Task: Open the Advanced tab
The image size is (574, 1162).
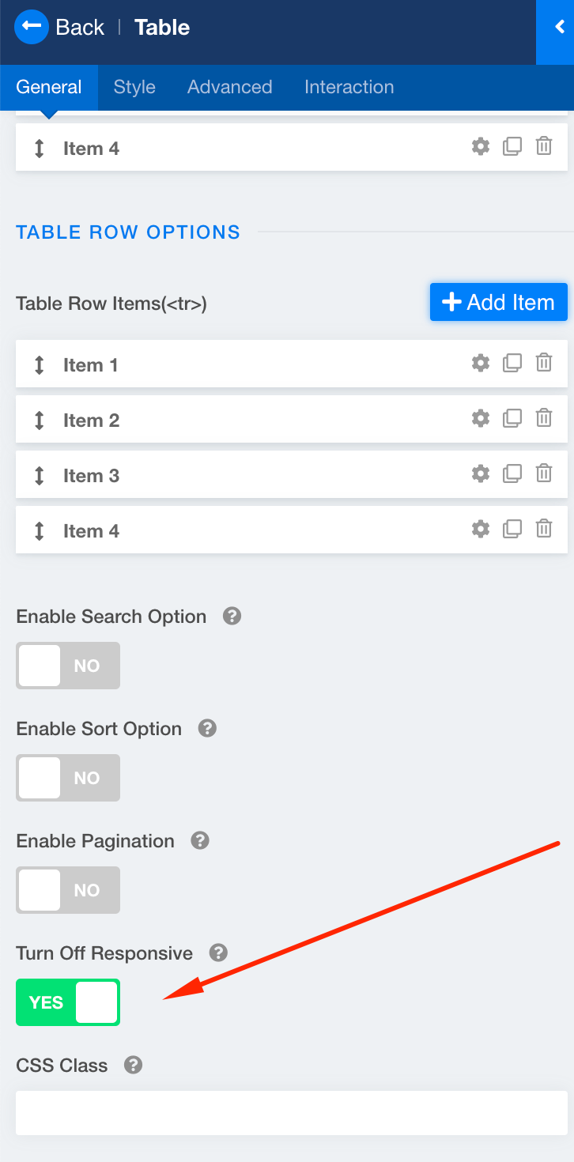Action: [x=229, y=87]
